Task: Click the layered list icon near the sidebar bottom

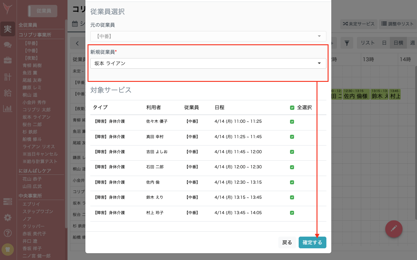Action: pyautogui.click(x=8, y=201)
